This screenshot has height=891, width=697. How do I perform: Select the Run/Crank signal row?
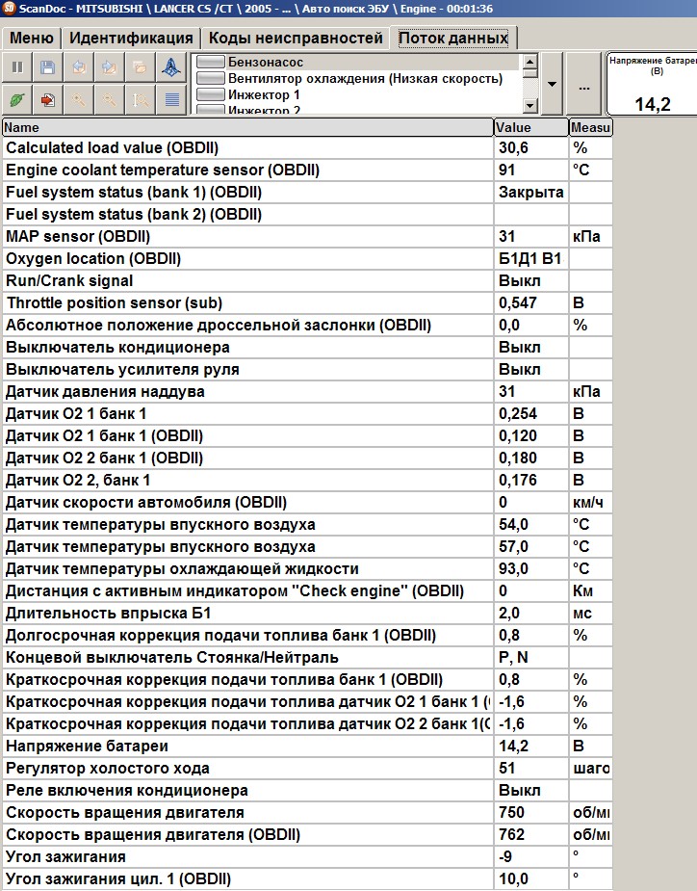pyautogui.click(x=307, y=280)
